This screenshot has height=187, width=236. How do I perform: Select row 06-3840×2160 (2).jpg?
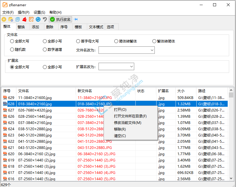(114, 154)
